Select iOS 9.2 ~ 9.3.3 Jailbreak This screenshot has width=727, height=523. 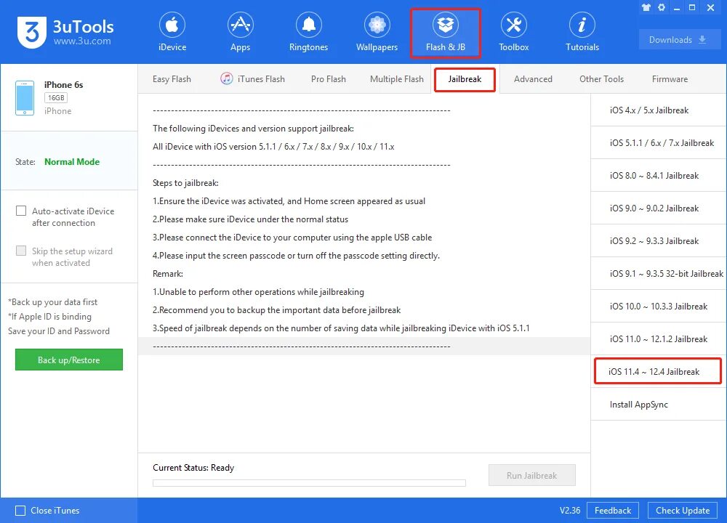click(659, 241)
